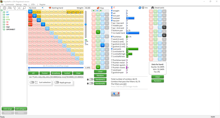Open the Register menu
Screen dimensions: 220x118
[42, 4]
